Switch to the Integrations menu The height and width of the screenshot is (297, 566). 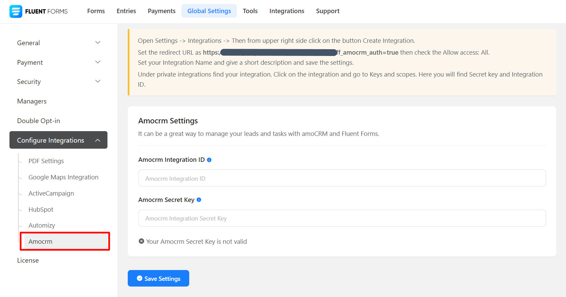pyautogui.click(x=287, y=11)
